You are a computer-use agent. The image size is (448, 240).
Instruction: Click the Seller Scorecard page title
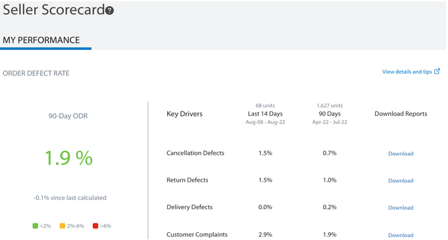54,10
